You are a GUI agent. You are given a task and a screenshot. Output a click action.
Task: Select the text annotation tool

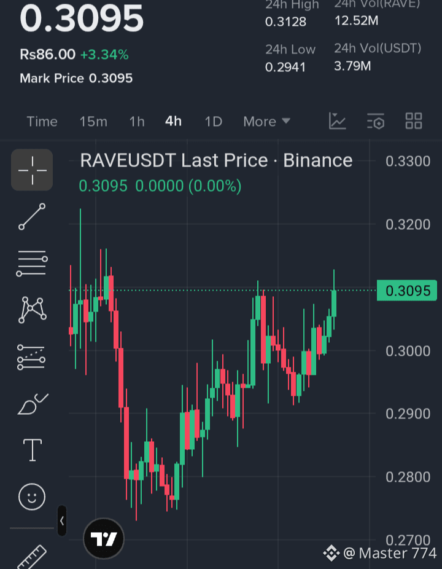33,450
